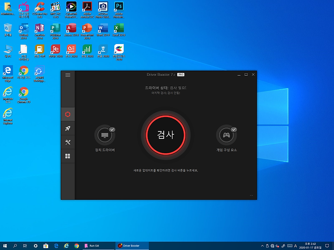This screenshot has height=250, width=334.
Task: Click the taskbar search magnifier
Action: (15, 246)
